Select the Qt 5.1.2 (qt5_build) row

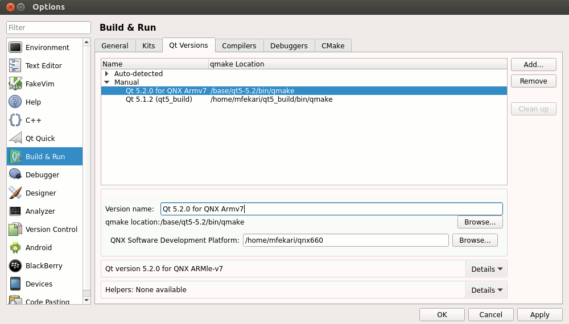tap(304, 99)
